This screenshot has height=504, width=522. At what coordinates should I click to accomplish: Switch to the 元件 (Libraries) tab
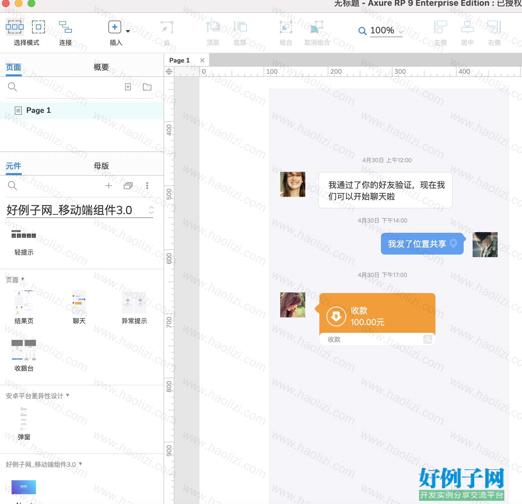(13, 166)
